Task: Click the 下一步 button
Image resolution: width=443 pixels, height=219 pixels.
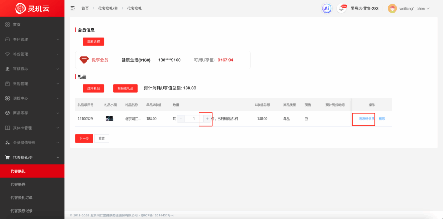Action: click(x=84, y=139)
